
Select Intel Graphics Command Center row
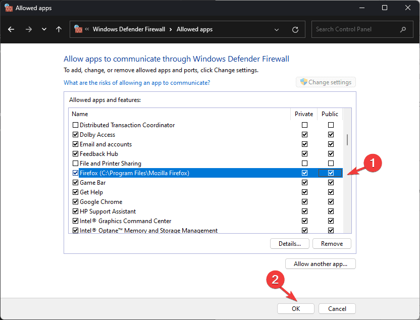pyautogui.click(x=205, y=221)
